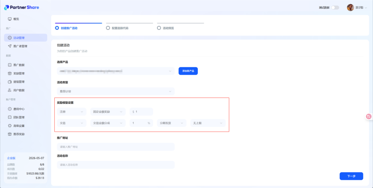The width and height of the screenshot is (373, 188).
Task: Click the 高级设置 gear icon
Action: tap(9, 126)
